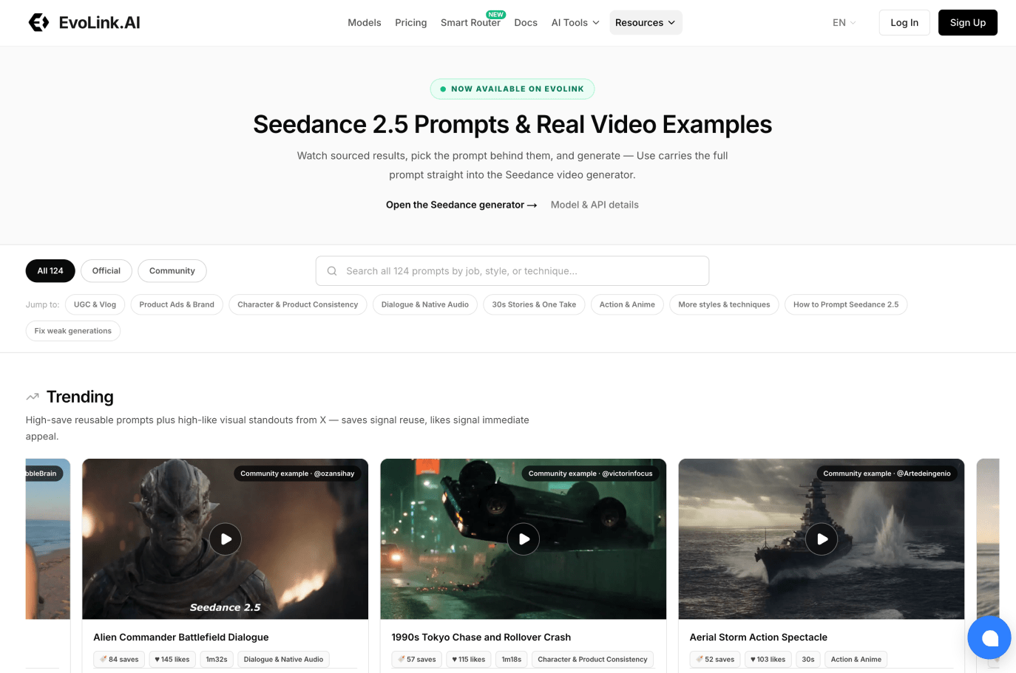
Task: Click the 57 saves tag
Action: [x=417, y=660]
